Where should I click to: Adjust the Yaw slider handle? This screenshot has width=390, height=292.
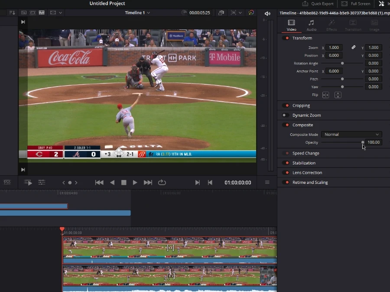[342, 87]
